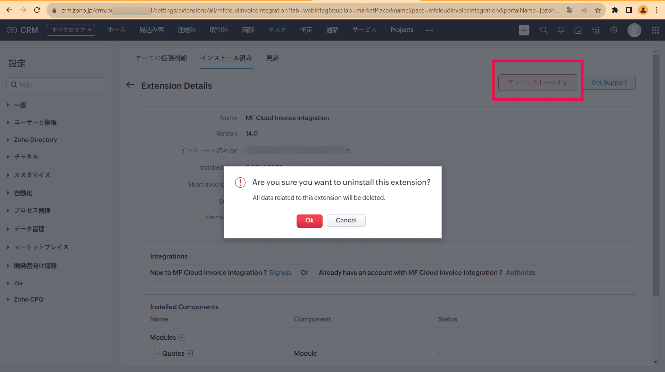Click the share page icon

(584, 10)
